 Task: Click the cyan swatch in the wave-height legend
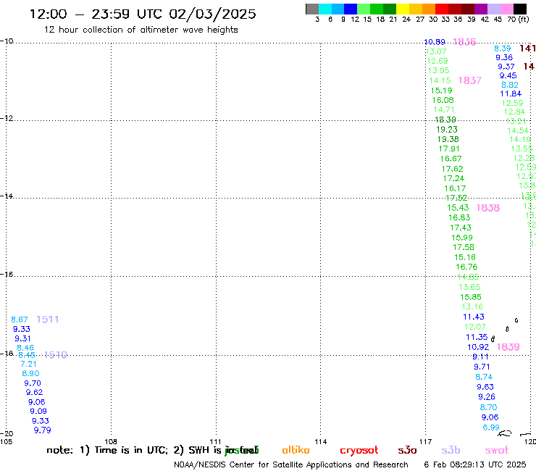coord(325,9)
